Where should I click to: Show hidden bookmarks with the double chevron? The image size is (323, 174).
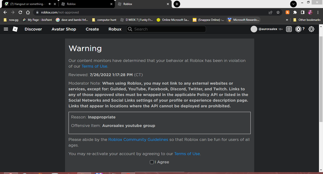click(x=287, y=20)
